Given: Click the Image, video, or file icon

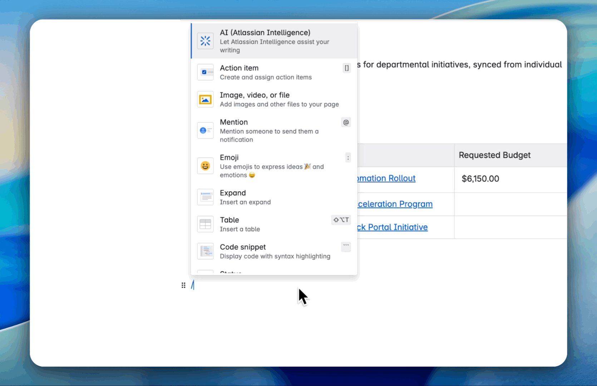Looking at the screenshot, I should coord(205,99).
